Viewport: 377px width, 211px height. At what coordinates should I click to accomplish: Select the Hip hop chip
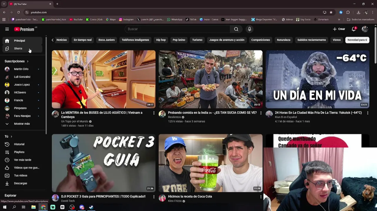[161, 40]
